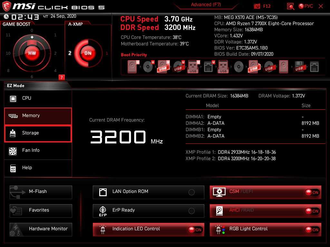
Task: Toggle the CSM/UEFI switch
Action: click(312, 192)
